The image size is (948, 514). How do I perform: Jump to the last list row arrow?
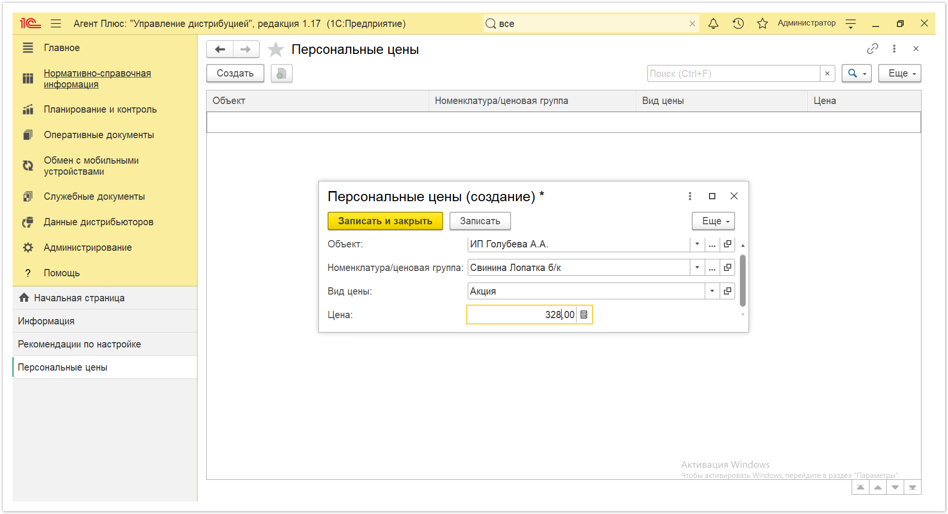pos(912,487)
